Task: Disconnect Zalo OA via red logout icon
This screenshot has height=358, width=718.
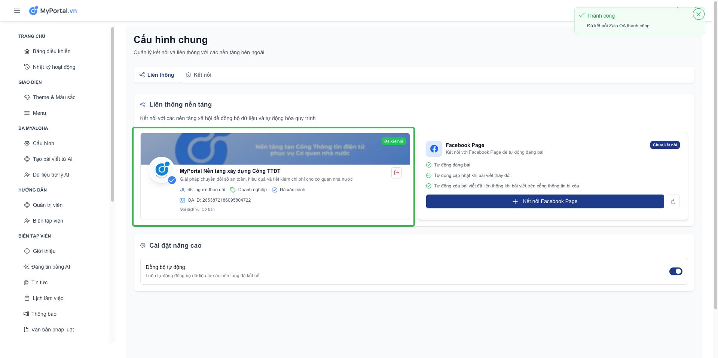Action: point(396,173)
